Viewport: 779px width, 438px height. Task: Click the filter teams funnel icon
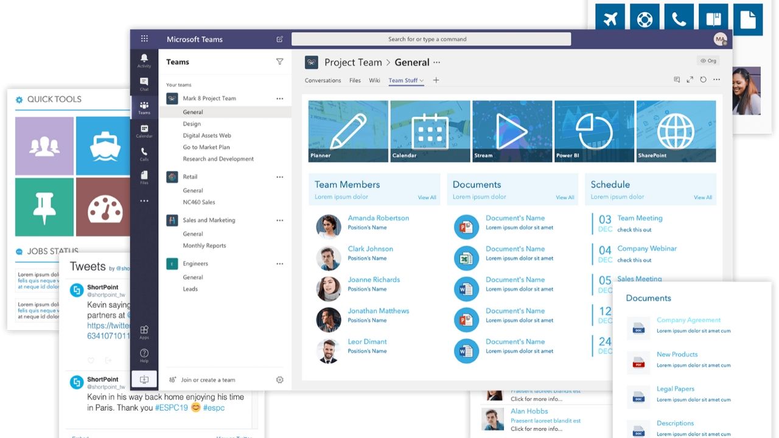click(280, 61)
